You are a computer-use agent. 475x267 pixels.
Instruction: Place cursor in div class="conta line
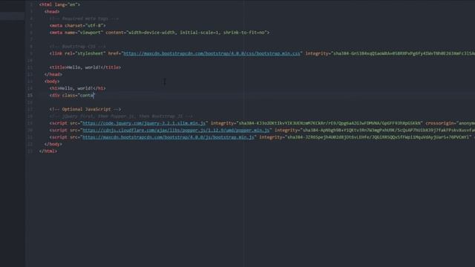click(72, 95)
